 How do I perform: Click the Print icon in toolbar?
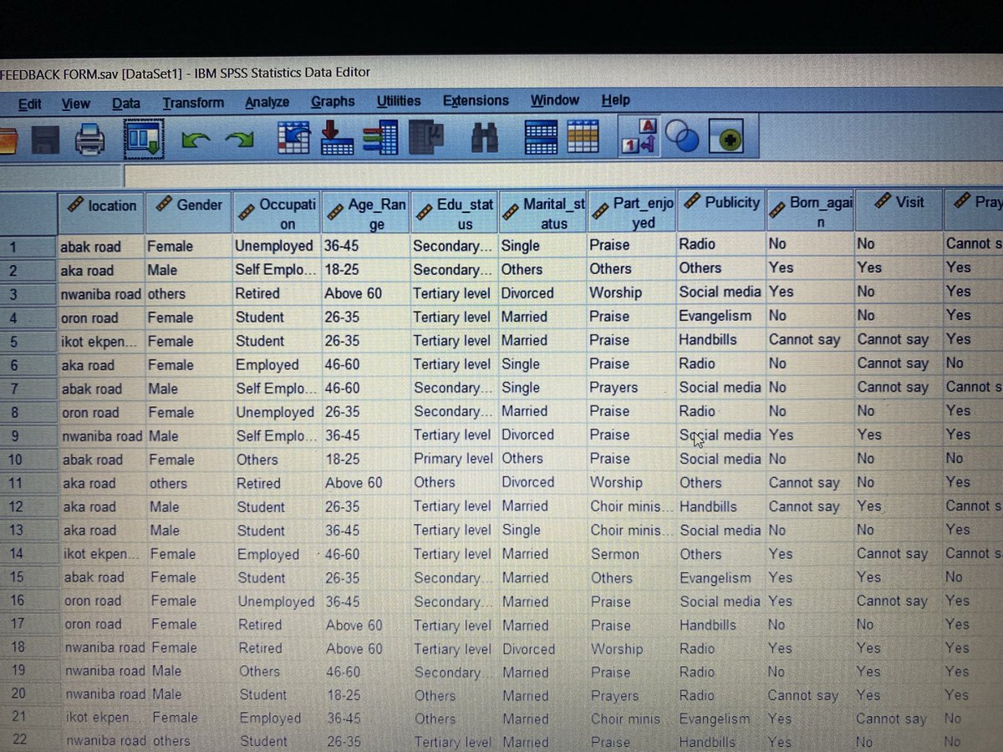[90, 139]
